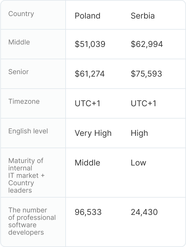Click the Middle salary row label

tap(19, 42)
